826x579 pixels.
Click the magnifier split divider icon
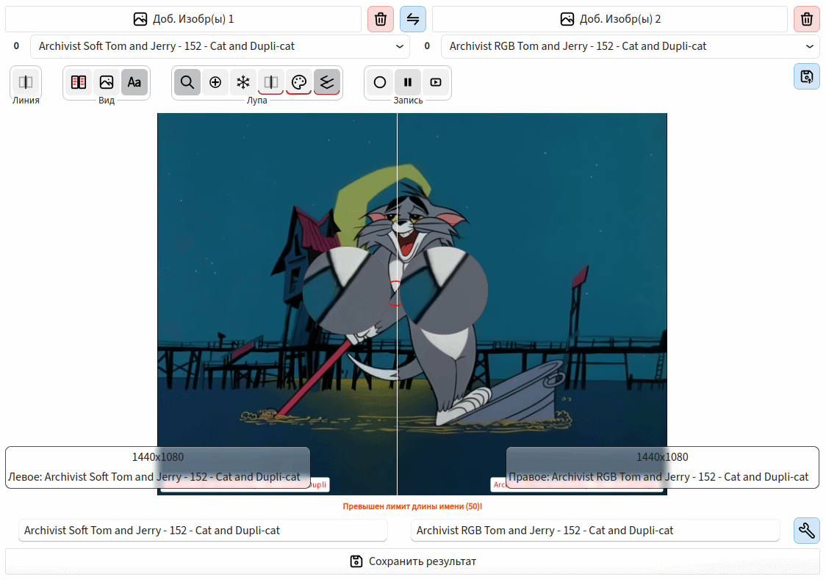270,82
